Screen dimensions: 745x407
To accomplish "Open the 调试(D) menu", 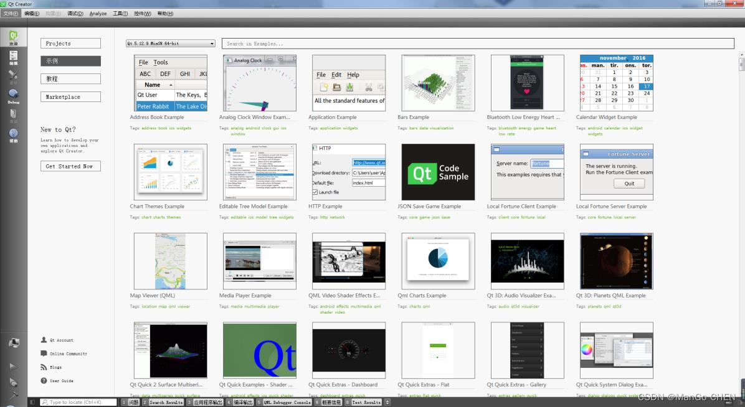I will coord(75,13).
